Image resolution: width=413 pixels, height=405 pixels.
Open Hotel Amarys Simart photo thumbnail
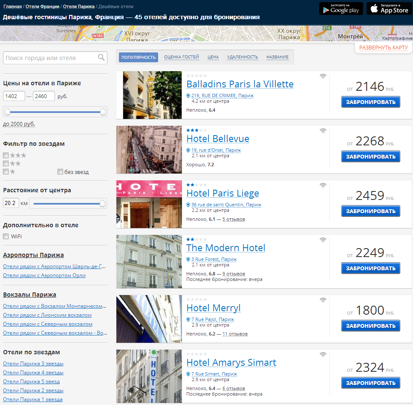(149, 376)
